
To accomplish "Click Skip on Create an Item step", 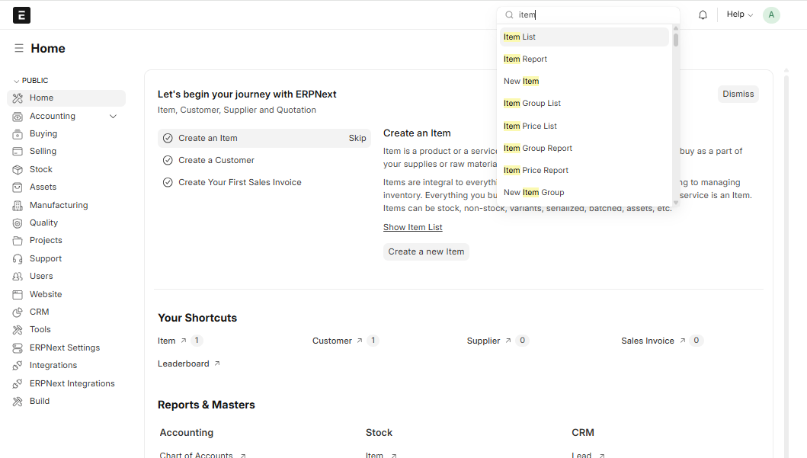I will (x=357, y=138).
